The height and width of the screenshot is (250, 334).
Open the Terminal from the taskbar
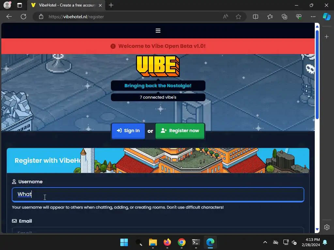(x=196, y=242)
